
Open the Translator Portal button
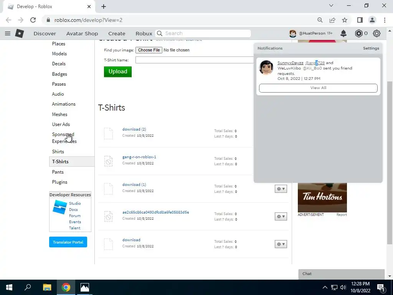(x=68, y=242)
